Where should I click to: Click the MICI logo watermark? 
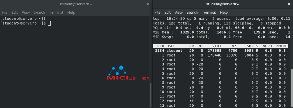[x=128, y=73]
